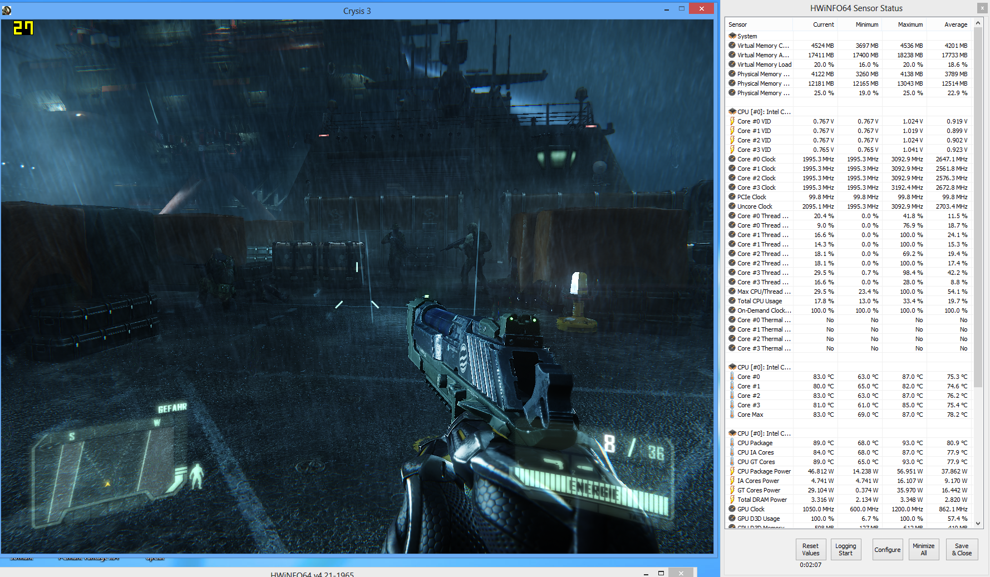Viewport: 990px width, 577px height.
Task: Select the Physical Memory 4122 MB row
Action: pyautogui.click(x=848, y=74)
